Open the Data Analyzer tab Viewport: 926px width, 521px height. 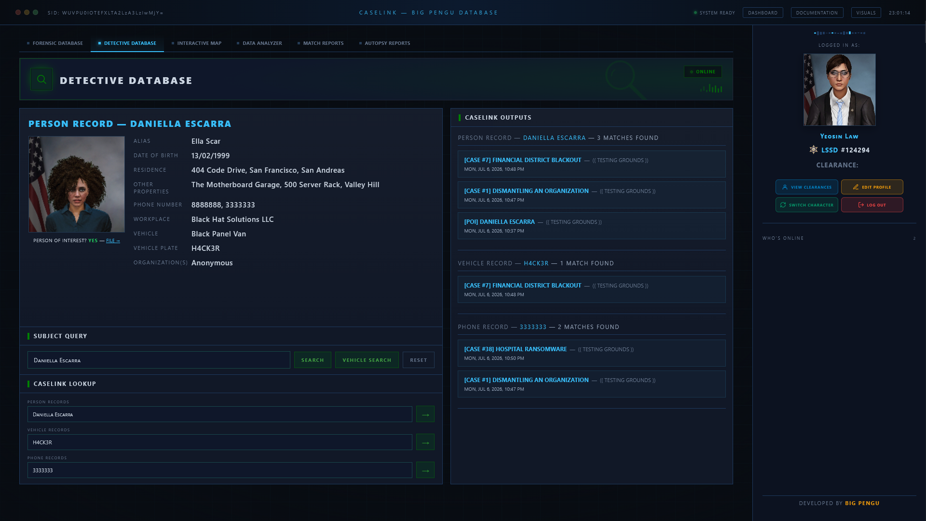pyautogui.click(x=259, y=43)
